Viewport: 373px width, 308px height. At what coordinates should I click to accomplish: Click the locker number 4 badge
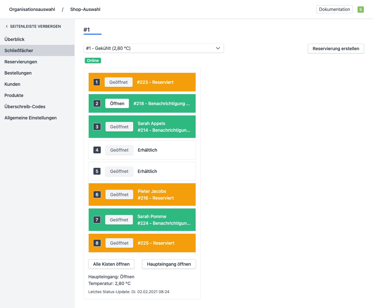[97, 150]
